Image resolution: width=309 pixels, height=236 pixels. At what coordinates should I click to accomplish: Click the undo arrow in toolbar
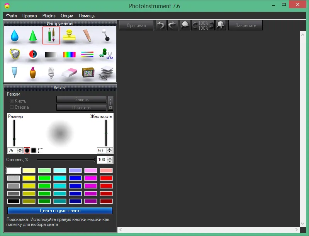point(161,25)
